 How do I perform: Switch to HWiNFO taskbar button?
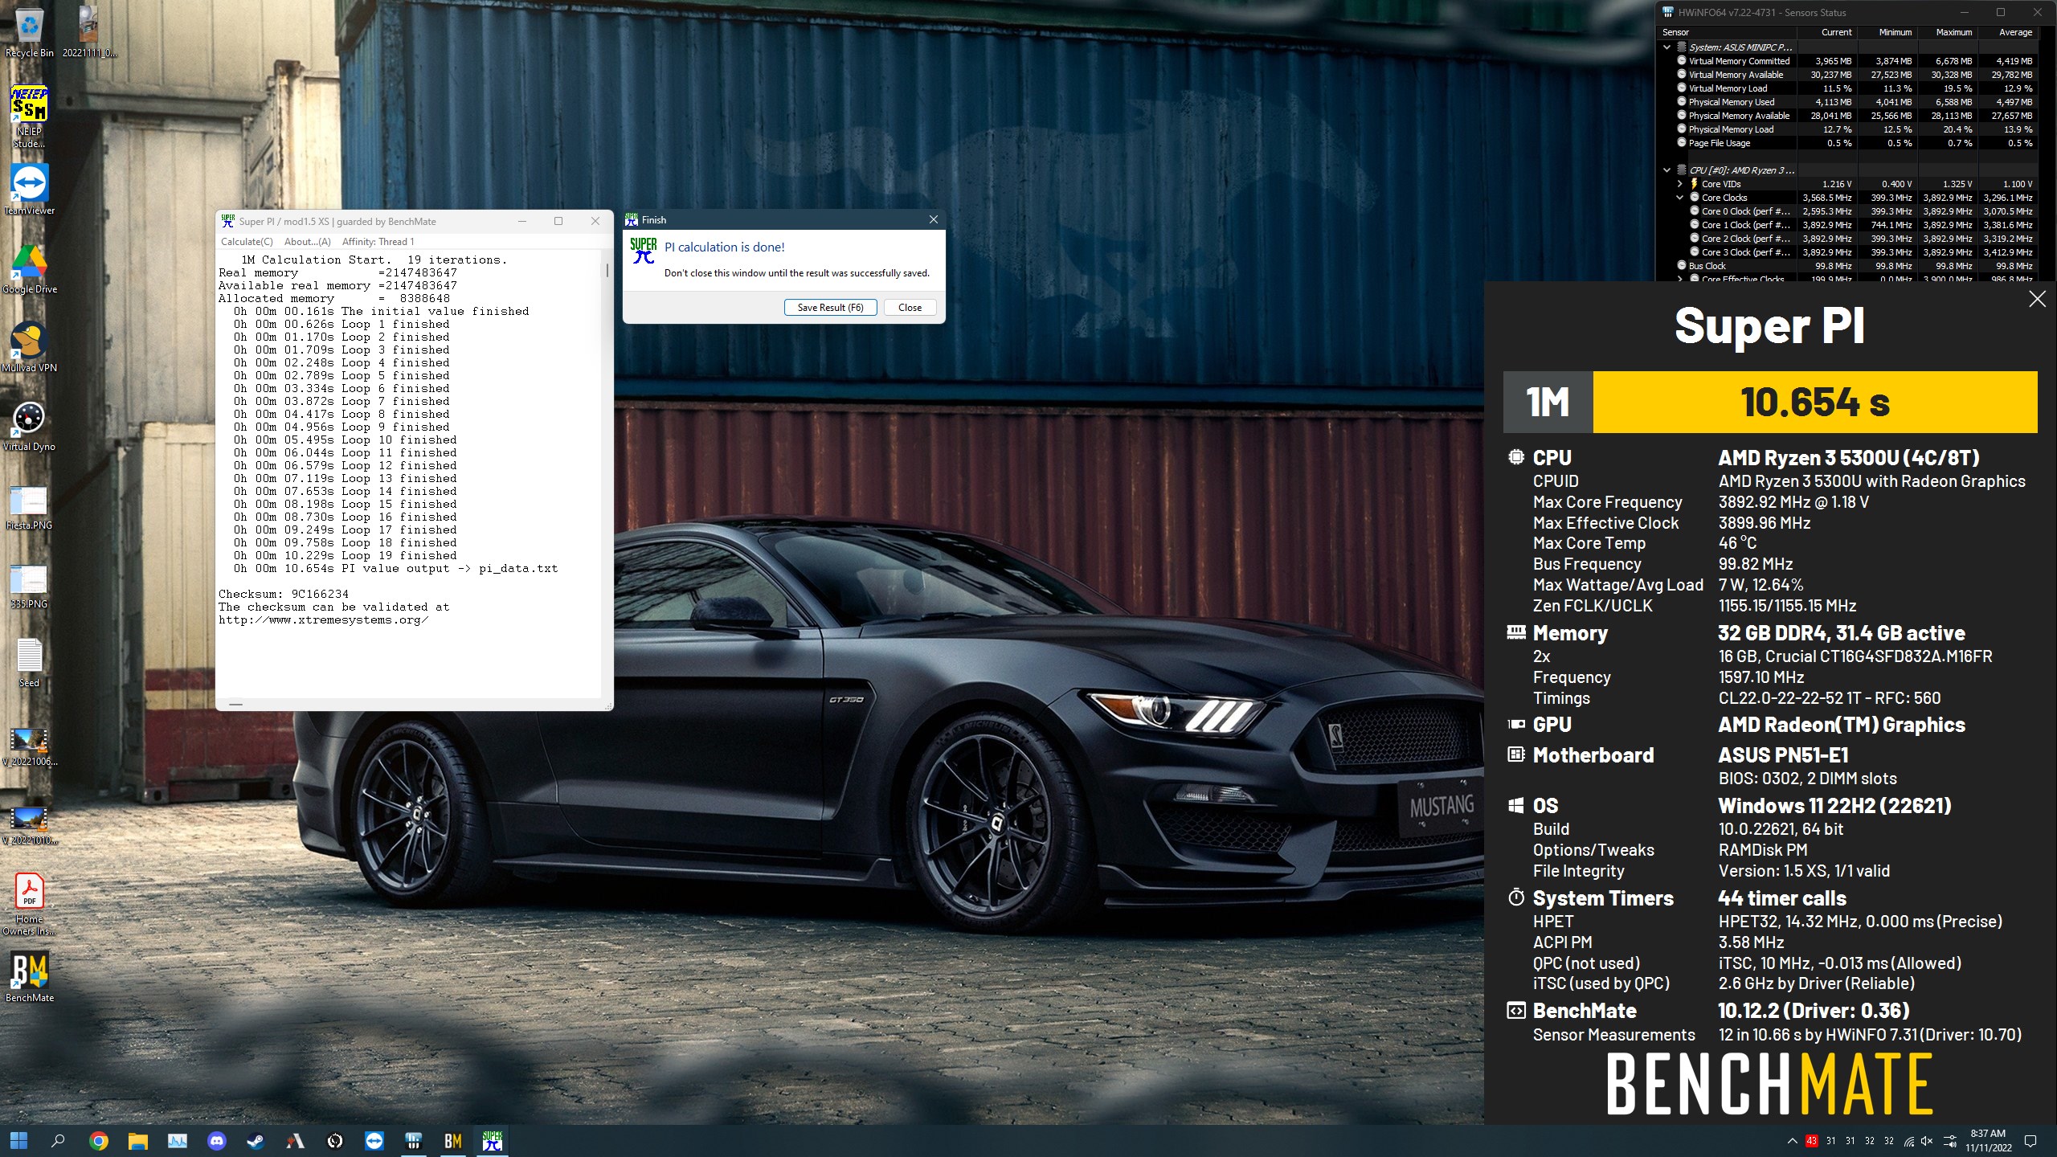pyautogui.click(x=413, y=1140)
